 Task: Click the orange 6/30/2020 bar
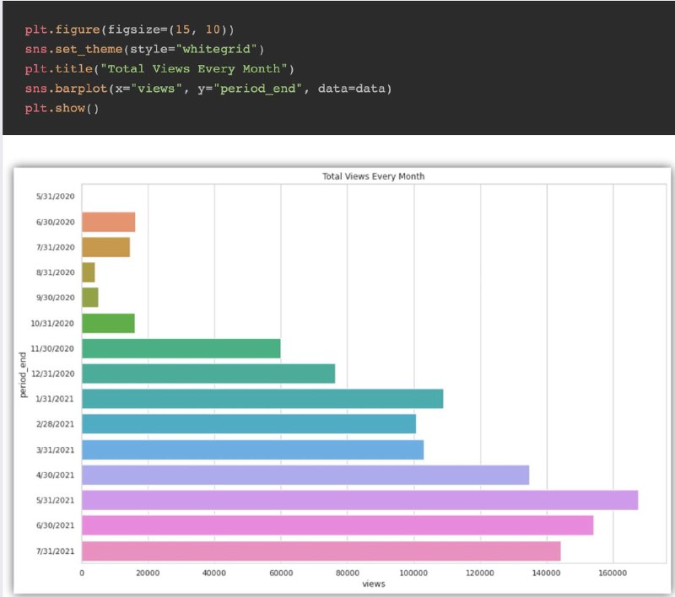click(x=109, y=222)
